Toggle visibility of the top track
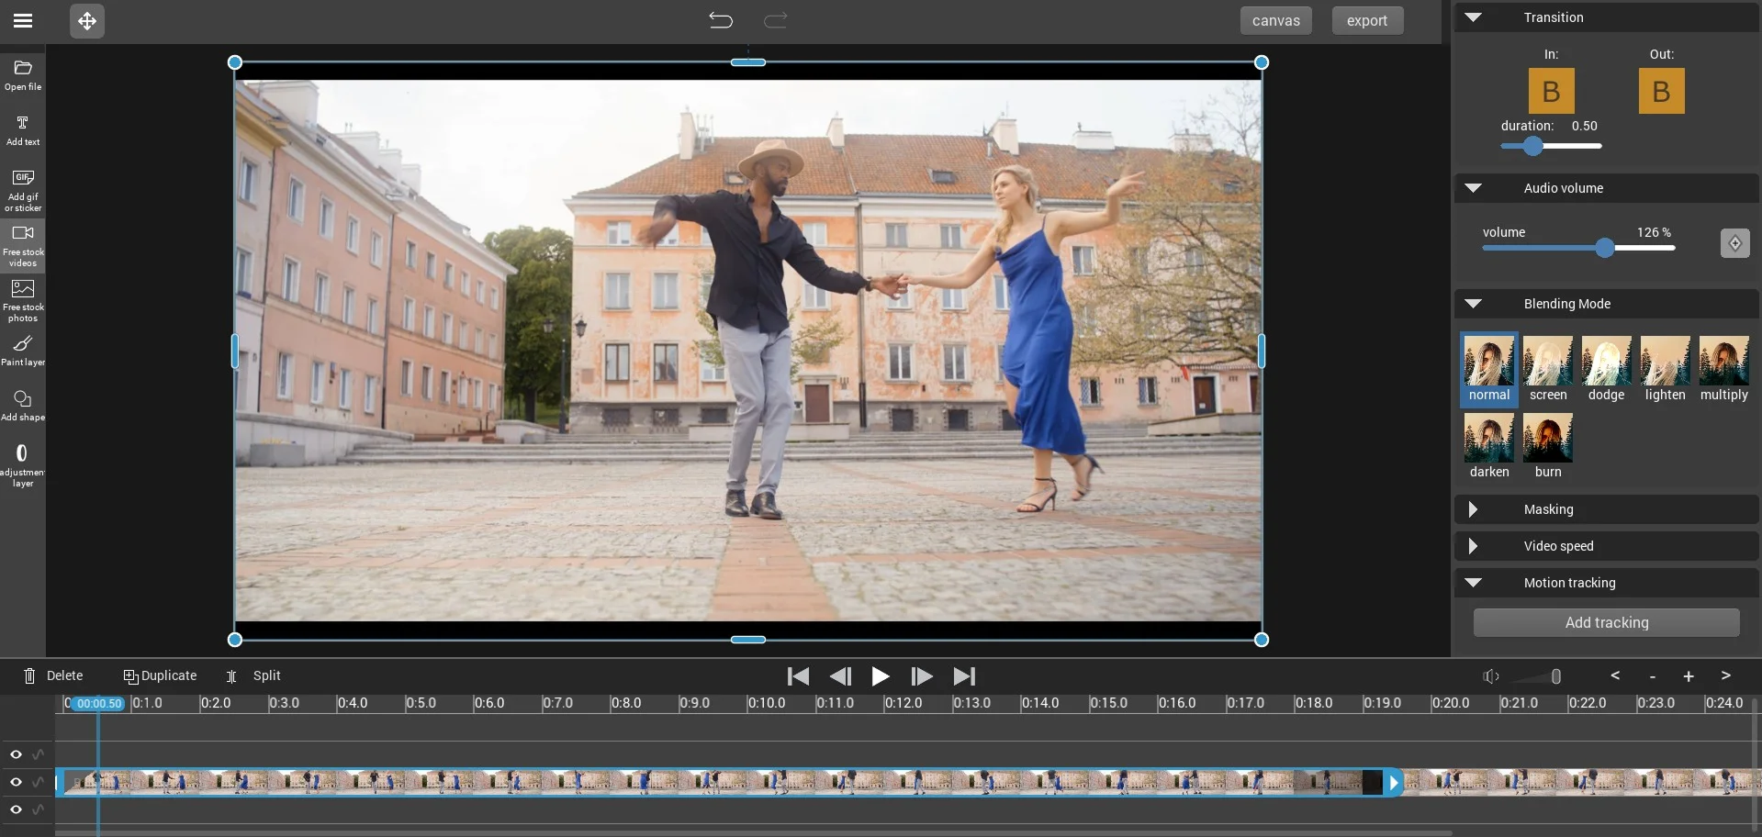 click(16, 754)
